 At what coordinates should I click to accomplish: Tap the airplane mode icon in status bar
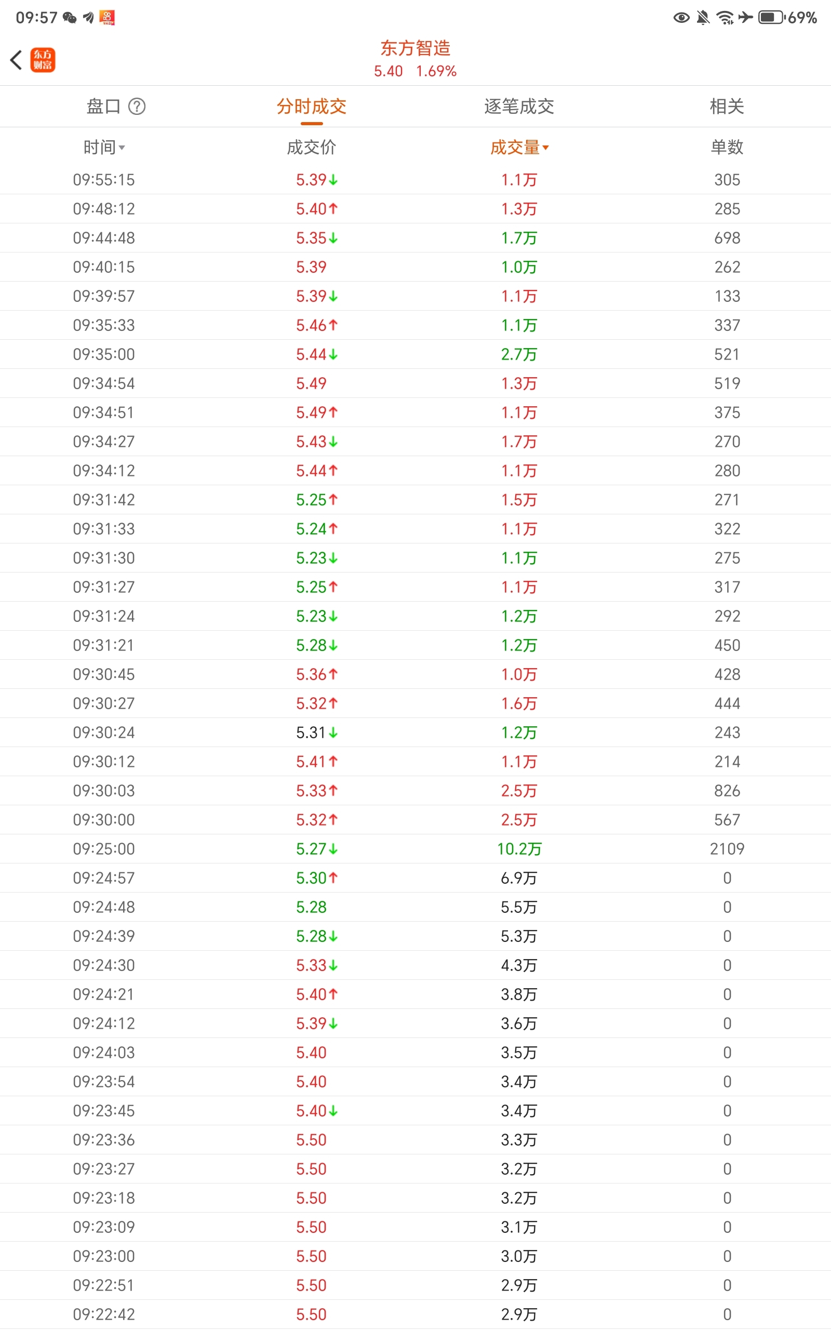[x=746, y=18]
